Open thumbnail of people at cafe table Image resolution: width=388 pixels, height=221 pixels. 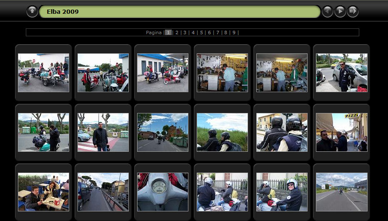point(43,192)
